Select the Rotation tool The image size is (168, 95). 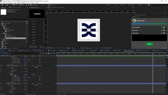point(12,5)
